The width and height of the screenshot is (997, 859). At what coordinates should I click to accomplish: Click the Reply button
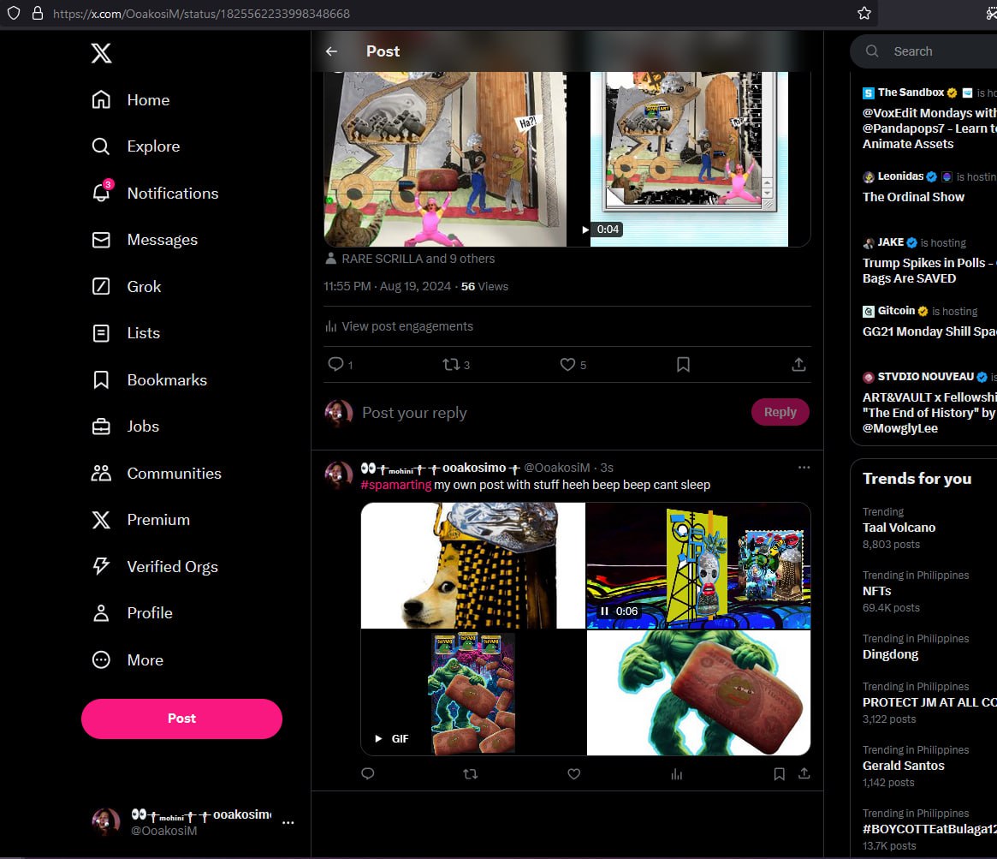[780, 412]
